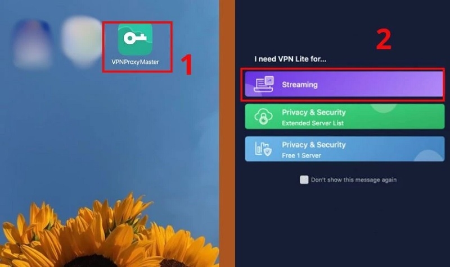
Task: Select the purple Streaming option
Action: click(x=344, y=84)
